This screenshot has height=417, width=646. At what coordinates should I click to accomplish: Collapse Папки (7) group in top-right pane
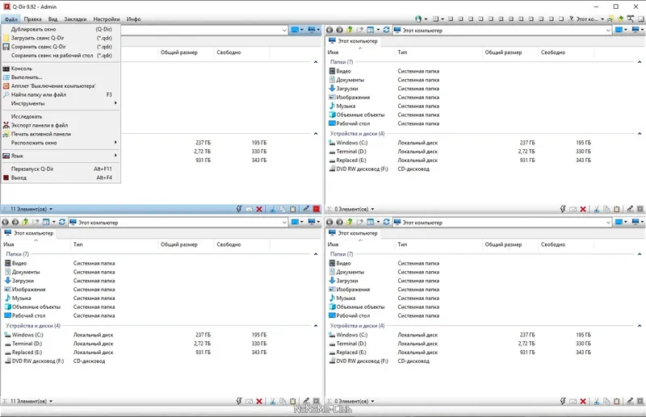click(640, 62)
